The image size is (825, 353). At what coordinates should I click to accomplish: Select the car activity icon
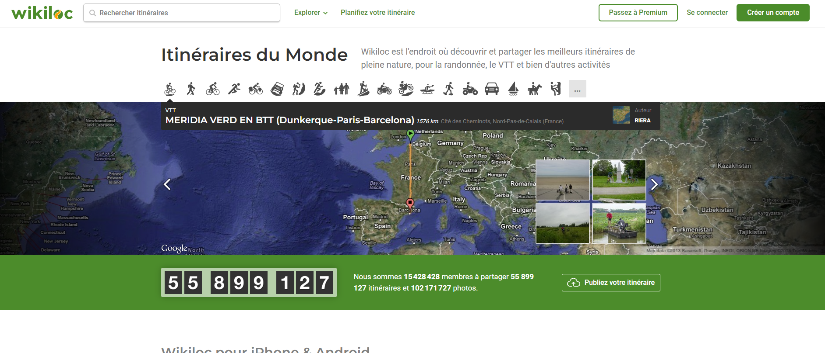pyautogui.click(x=492, y=89)
